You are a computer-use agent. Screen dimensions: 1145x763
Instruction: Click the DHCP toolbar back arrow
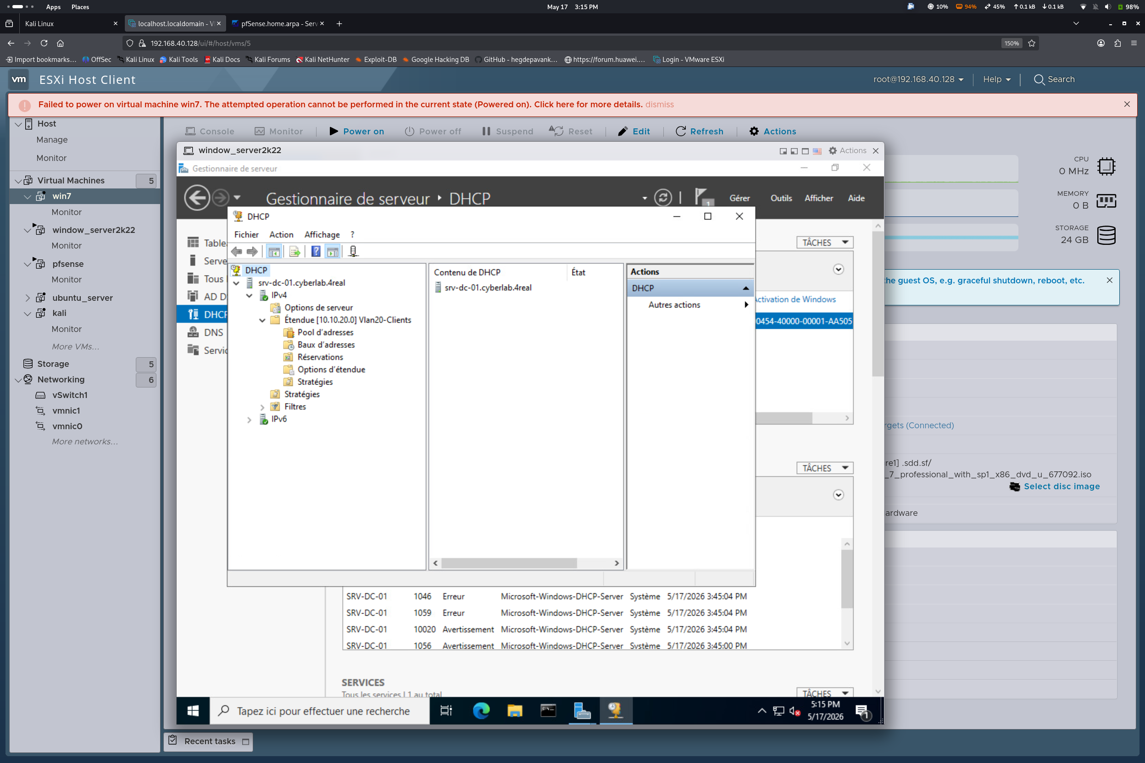pos(237,252)
